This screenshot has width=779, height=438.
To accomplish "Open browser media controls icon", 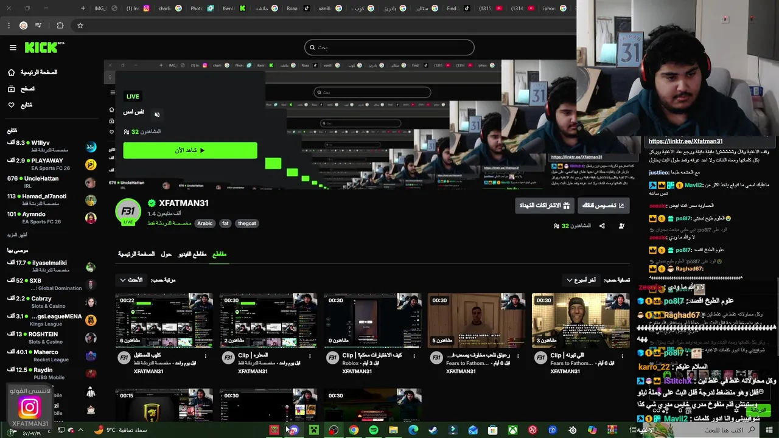I will click(x=38, y=26).
